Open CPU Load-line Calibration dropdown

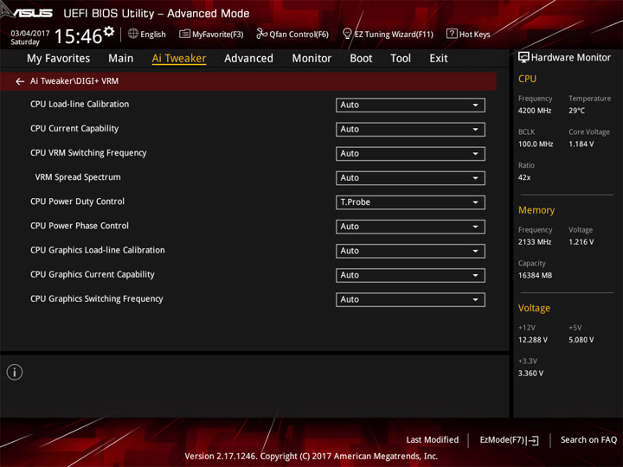click(410, 106)
